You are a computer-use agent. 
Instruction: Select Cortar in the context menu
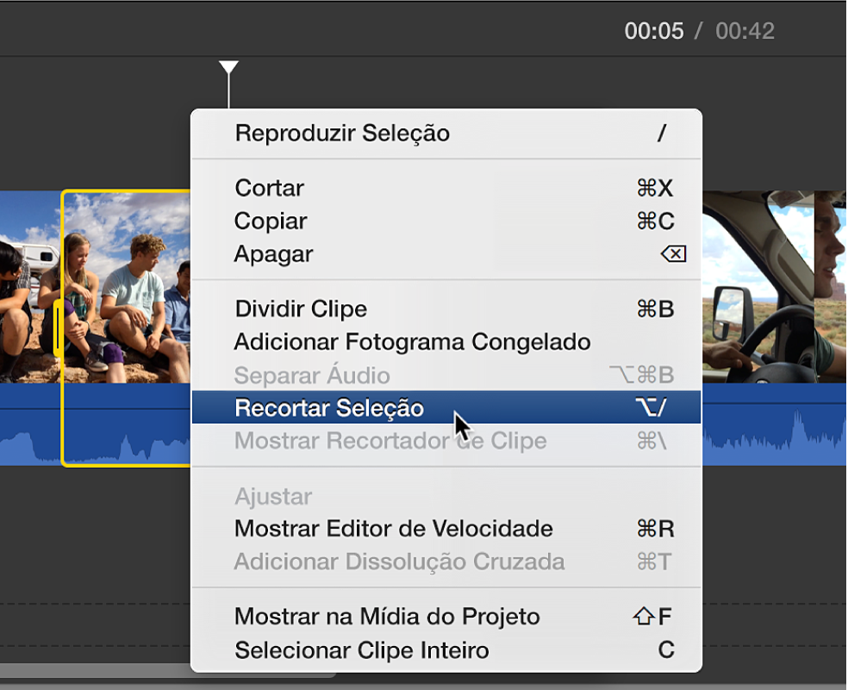(446, 188)
